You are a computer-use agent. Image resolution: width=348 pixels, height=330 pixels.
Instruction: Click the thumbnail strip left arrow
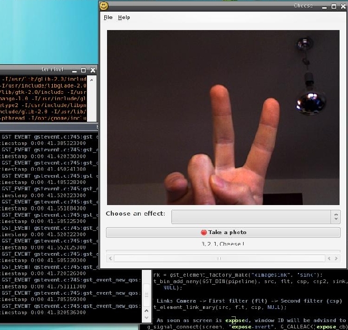pyautogui.click(x=110, y=258)
